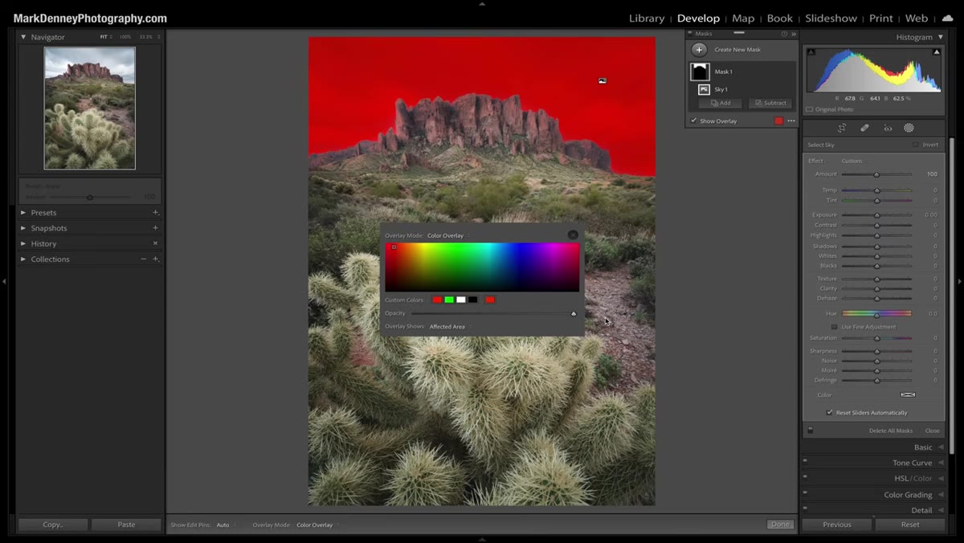Switch to the Map module
Image resolution: width=964 pixels, height=543 pixels.
click(x=743, y=18)
